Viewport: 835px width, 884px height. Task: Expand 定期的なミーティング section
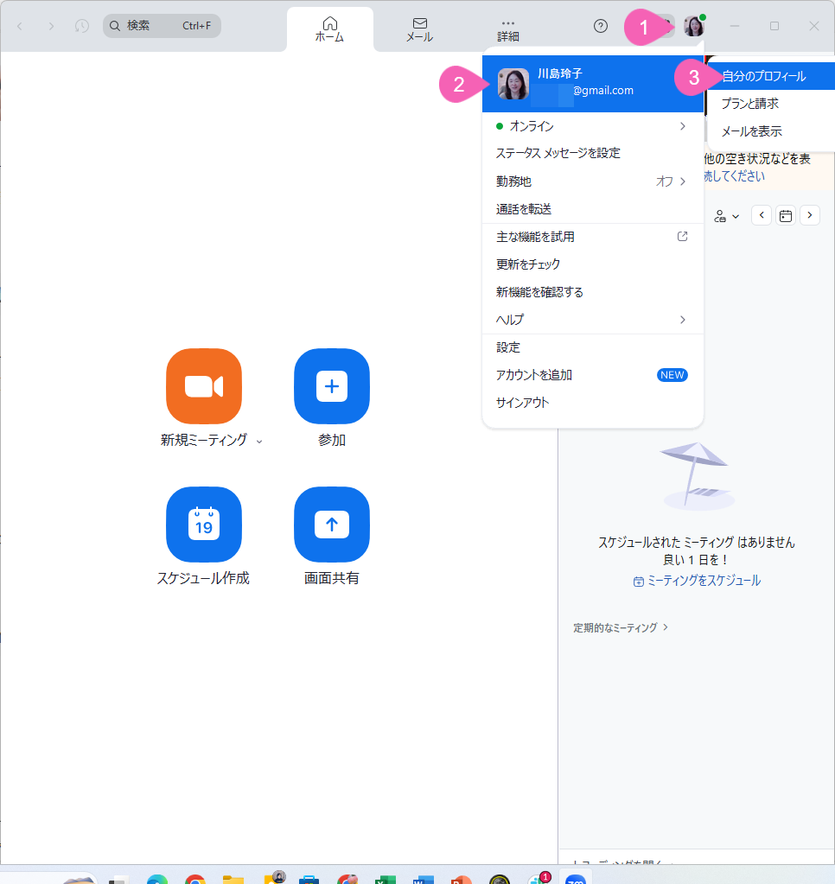(621, 627)
